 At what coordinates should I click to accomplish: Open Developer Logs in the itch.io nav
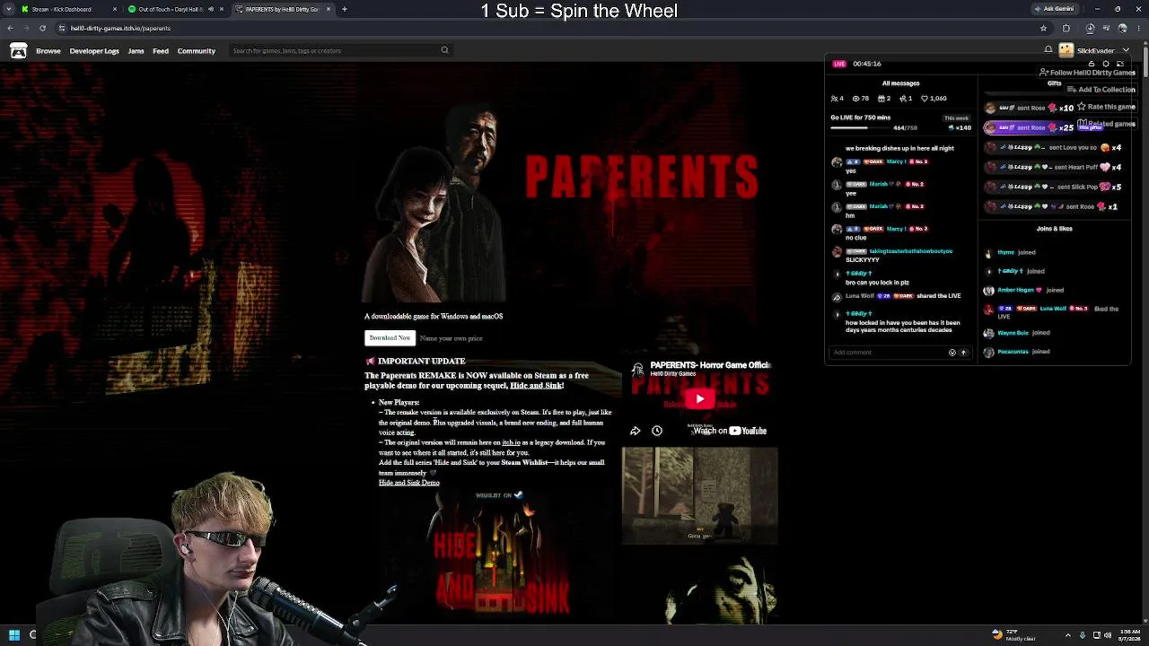click(x=94, y=51)
